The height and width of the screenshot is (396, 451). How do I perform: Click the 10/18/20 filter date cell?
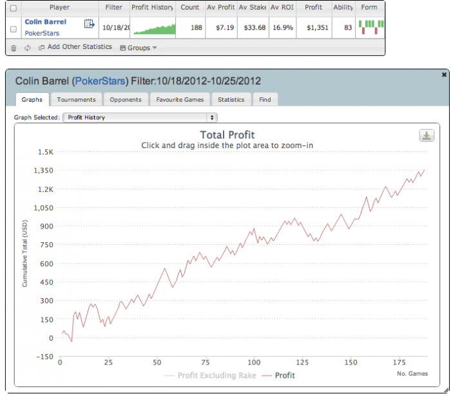[116, 28]
